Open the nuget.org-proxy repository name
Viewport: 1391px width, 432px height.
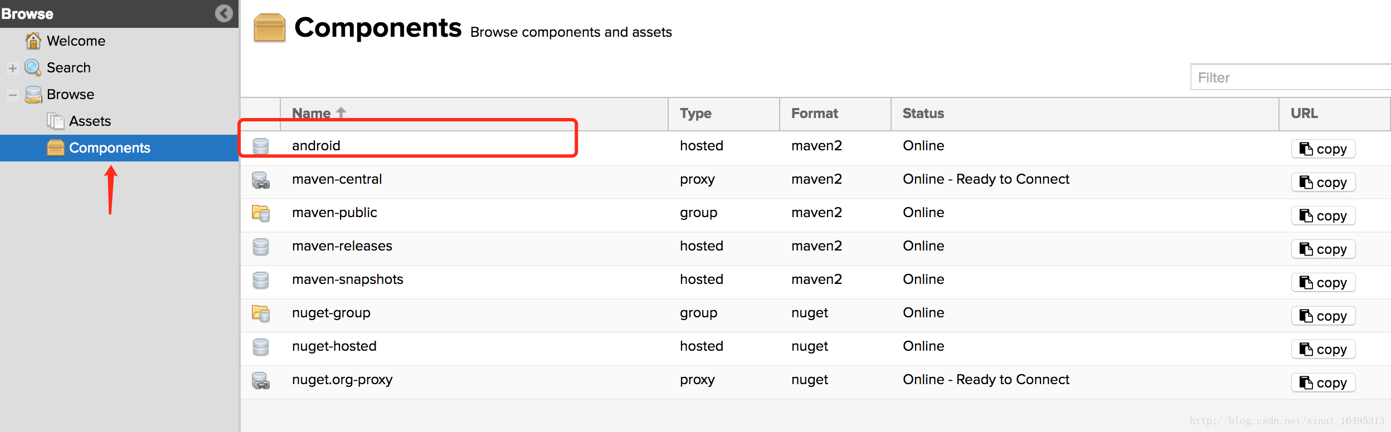[342, 380]
